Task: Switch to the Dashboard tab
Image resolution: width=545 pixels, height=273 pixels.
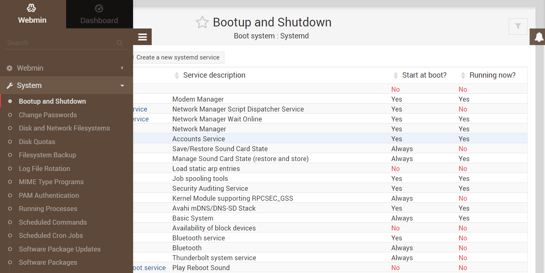Action: [x=99, y=14]
